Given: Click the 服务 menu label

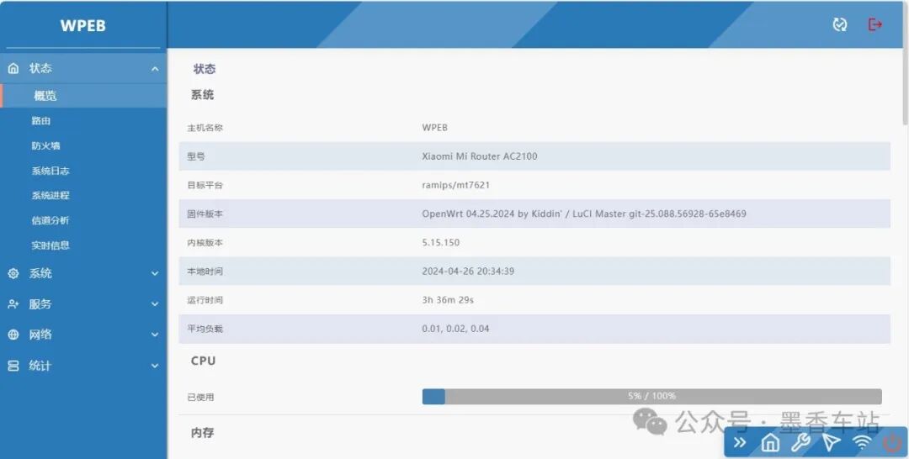Looking at the screenshot, I should pyautogui.click(x=40, y=303).
